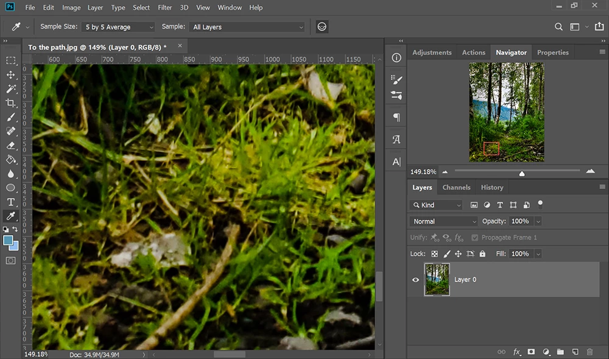Click the foreground color swatch
Screen dimensions: 609x359
[8, 240]
